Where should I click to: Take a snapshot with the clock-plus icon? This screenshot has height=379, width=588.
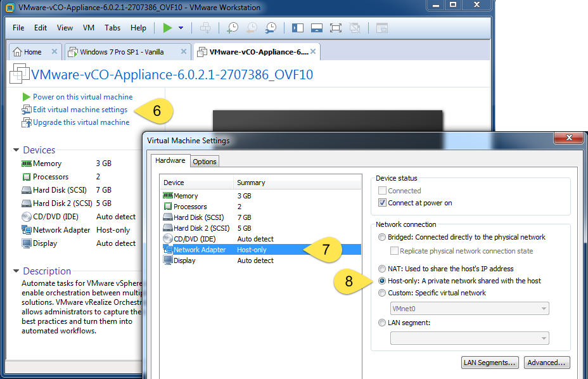[233, 28]
